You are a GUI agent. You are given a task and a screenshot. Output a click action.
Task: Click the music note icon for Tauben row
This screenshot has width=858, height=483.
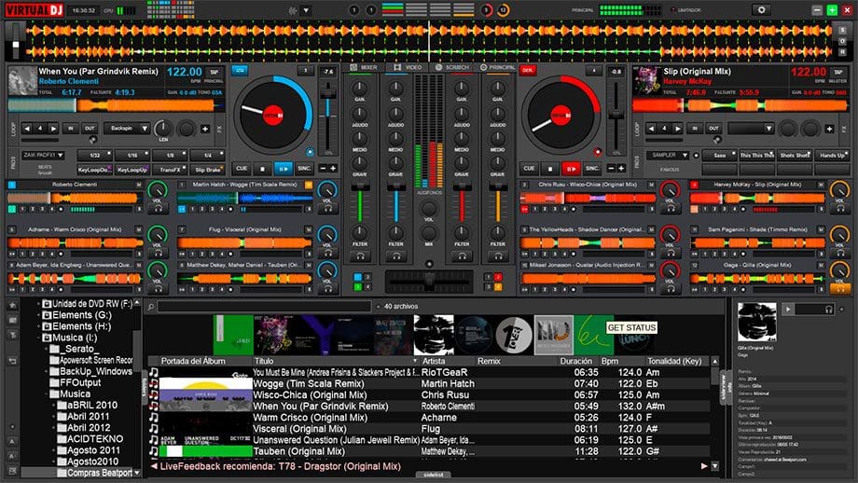[x=154, y=451]
